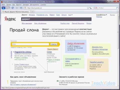Open a new tab with the plus button
This screenshot has width=120, height=90.
pos(32,12)
